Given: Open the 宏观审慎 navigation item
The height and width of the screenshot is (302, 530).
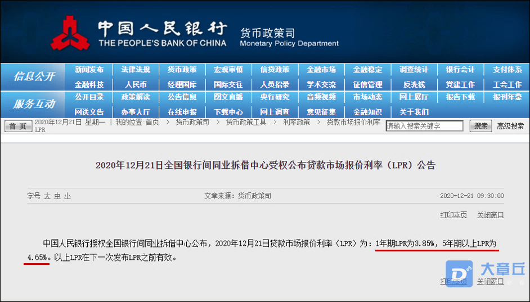Looking at the screenshot, I should click(x=228, y=70).
